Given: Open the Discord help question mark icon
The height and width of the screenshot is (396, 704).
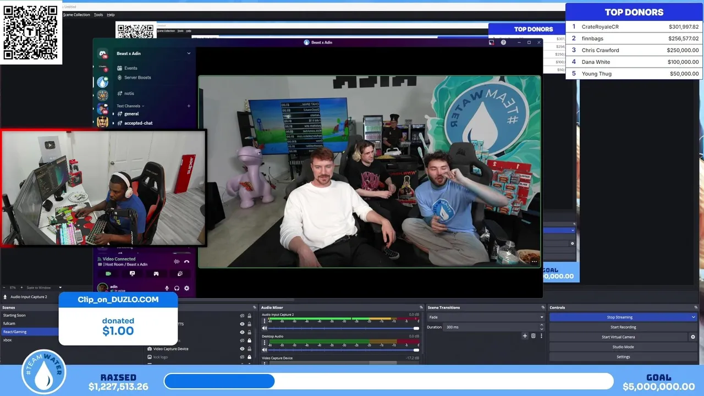Looking at the screenshot, I should tap(503, 42).
